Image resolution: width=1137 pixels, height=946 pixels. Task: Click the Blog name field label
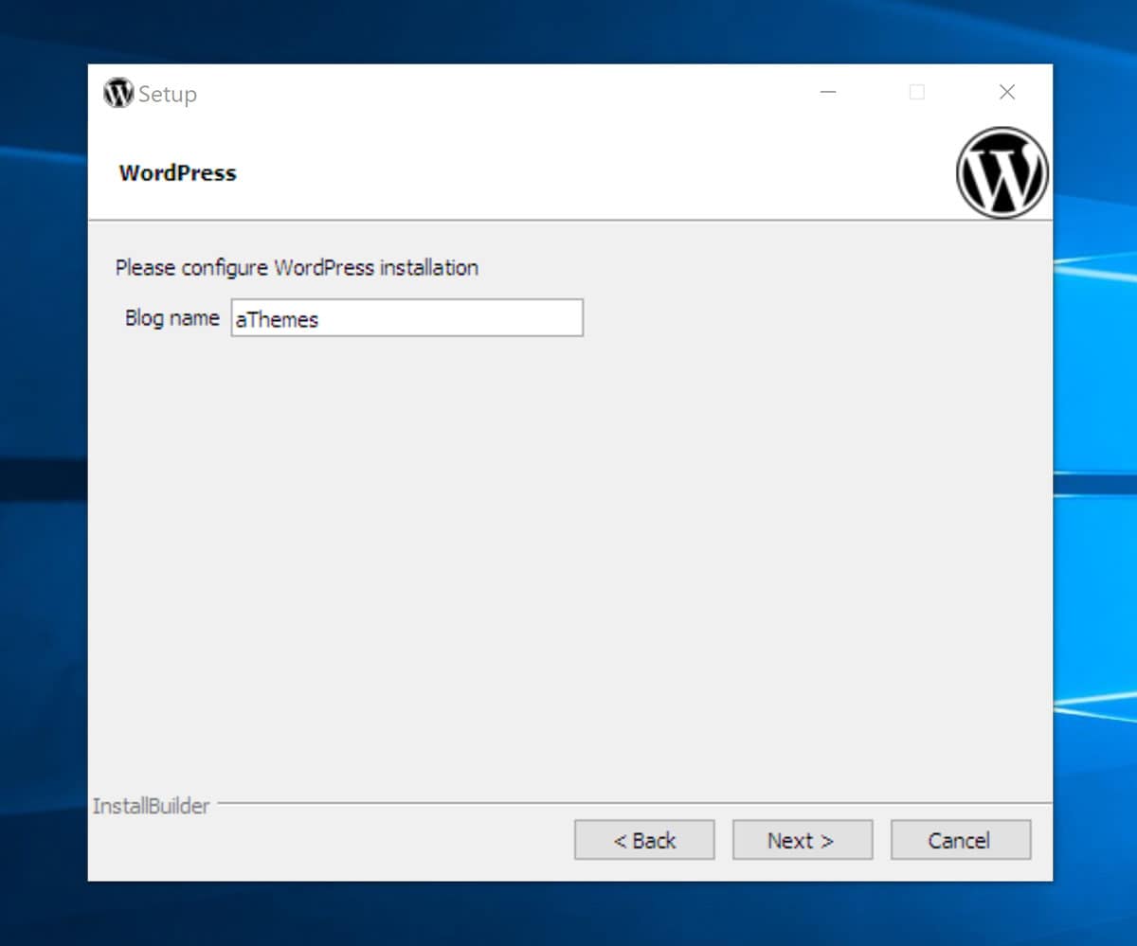click(172, 318)
